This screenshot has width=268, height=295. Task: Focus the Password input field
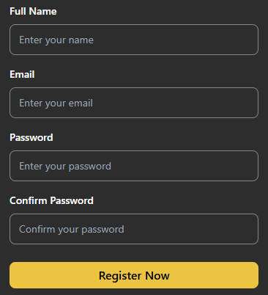click(x=134, y=166)
